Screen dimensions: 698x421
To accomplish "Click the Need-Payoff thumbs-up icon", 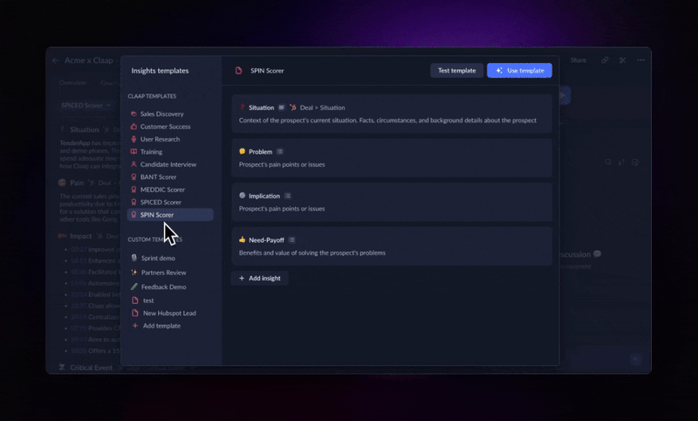I will tap(243, 239).
